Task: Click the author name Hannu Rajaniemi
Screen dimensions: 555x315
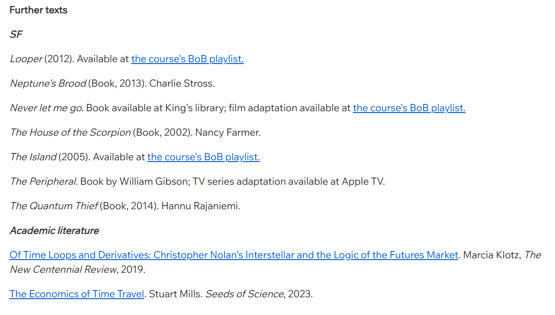Action: [200, 206]
